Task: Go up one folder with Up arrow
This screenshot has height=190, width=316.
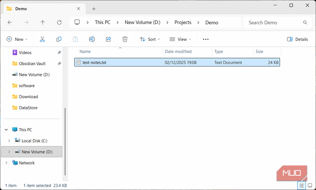Action: pyautogui.click(x=43, y=23)
